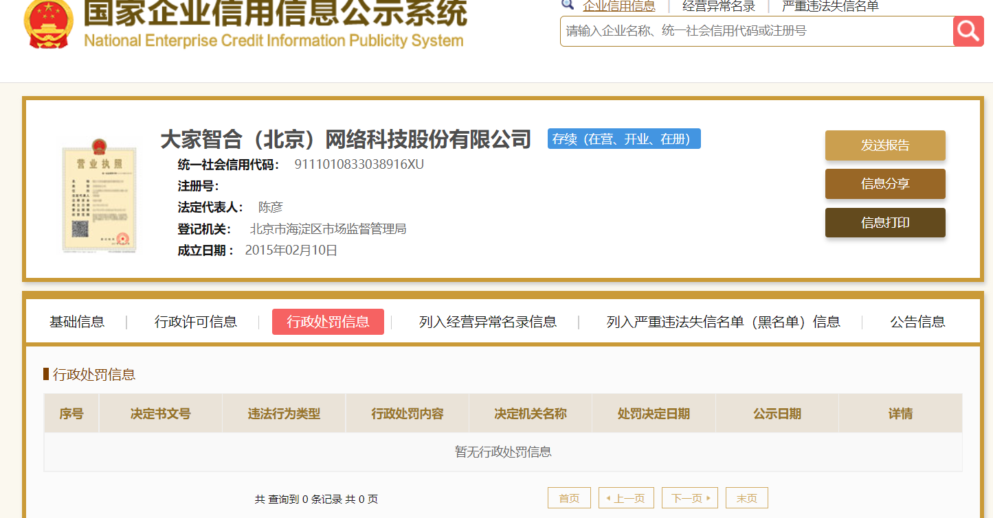Click the 信息分享 button
This screenshot has height=518, width=993.
885,184
